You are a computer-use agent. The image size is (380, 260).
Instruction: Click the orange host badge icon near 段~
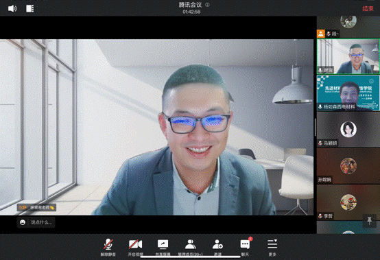click(x=321, y=34)
